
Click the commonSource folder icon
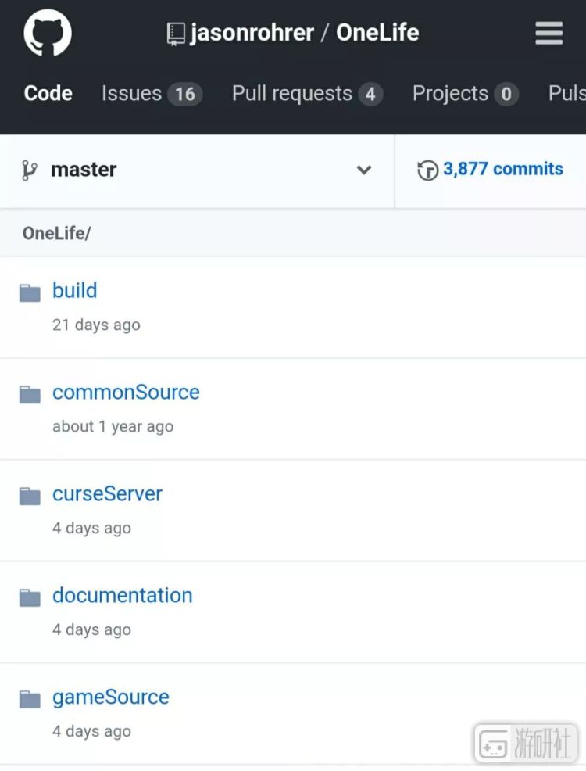(x=30, y=395)
